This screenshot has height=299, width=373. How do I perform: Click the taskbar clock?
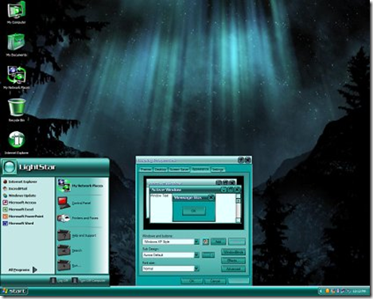[x=360, y=291]
